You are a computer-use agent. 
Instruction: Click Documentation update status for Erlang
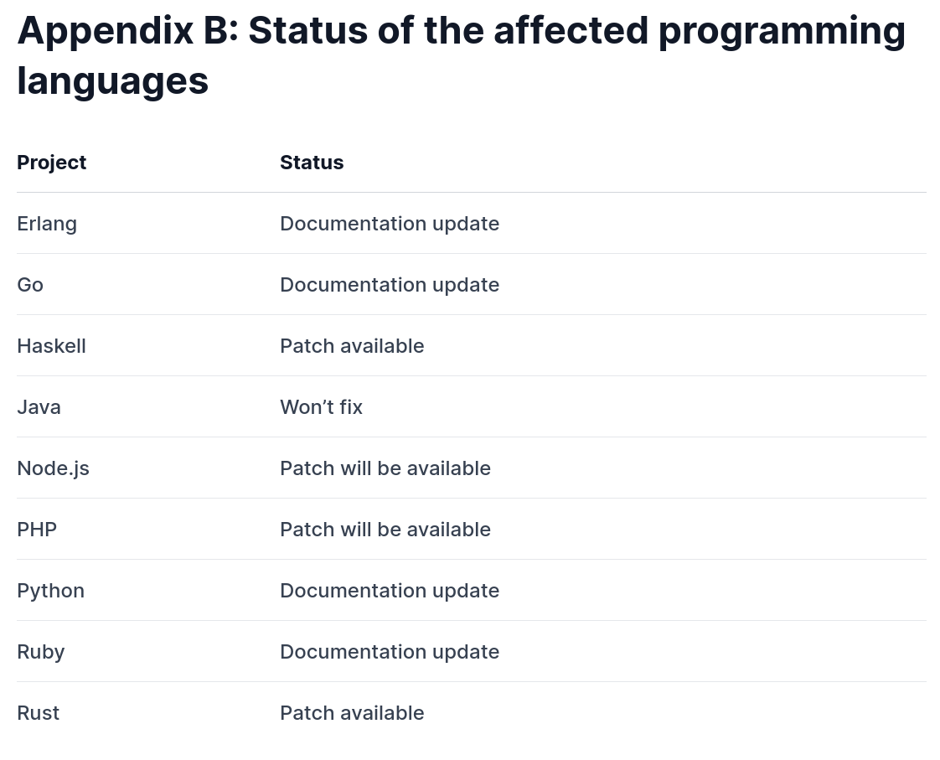(390, 224)
